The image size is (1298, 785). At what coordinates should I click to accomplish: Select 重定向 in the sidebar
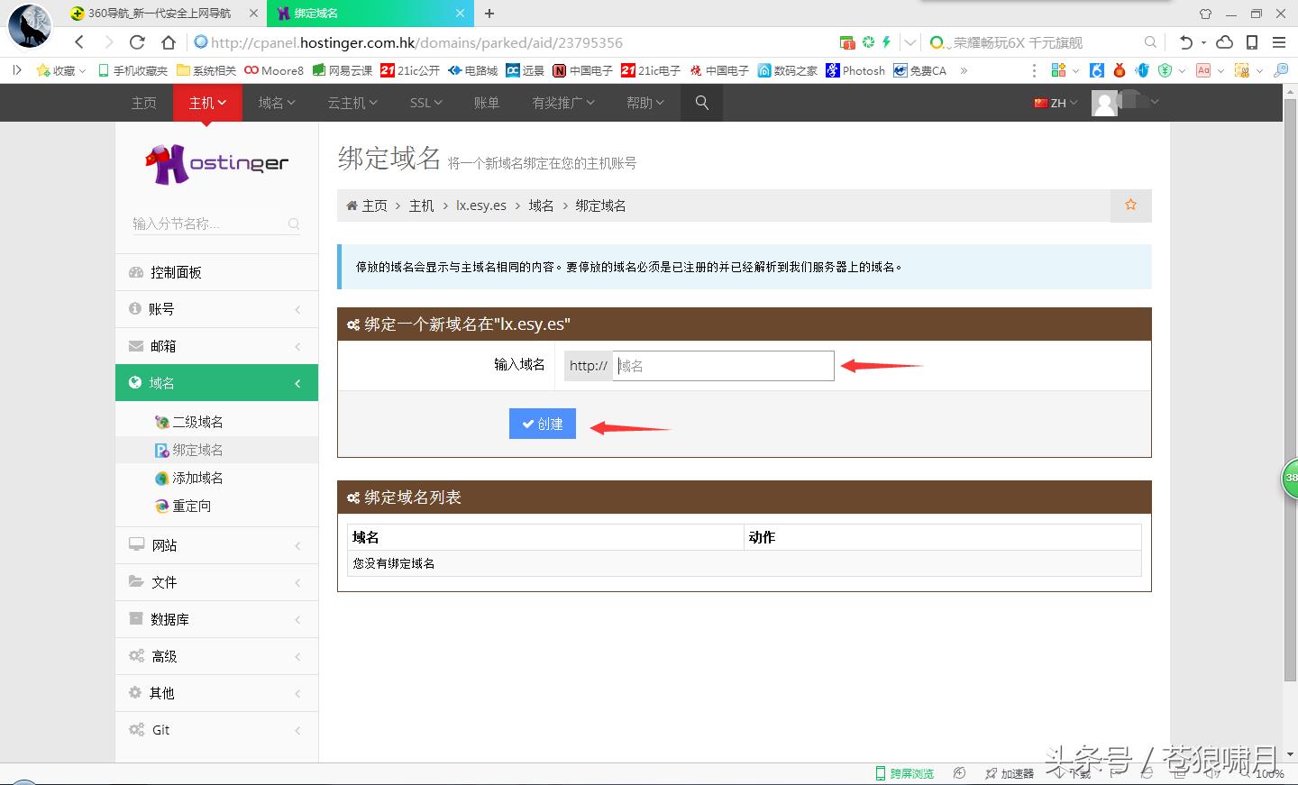(x=188, y=506)
